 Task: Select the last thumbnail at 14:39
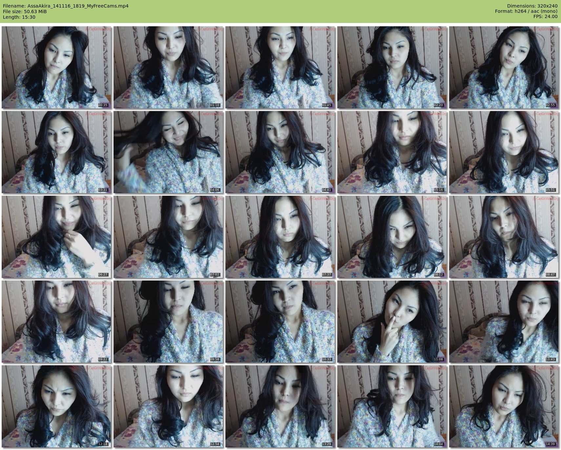point(504,406)
